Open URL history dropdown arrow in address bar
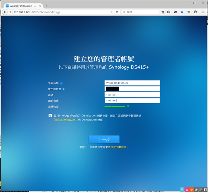Screen dimensions: 208x192 point(111,12)
